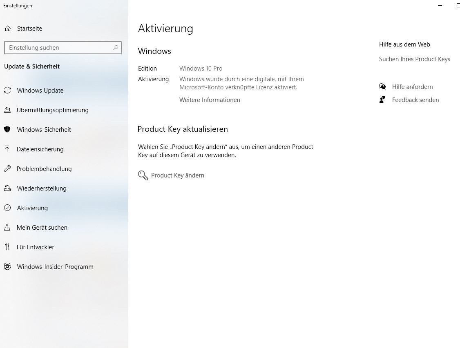Click the Übermittlungsoptimierung icon
This screenshot has height=348, width=460.
click(7, 110)
